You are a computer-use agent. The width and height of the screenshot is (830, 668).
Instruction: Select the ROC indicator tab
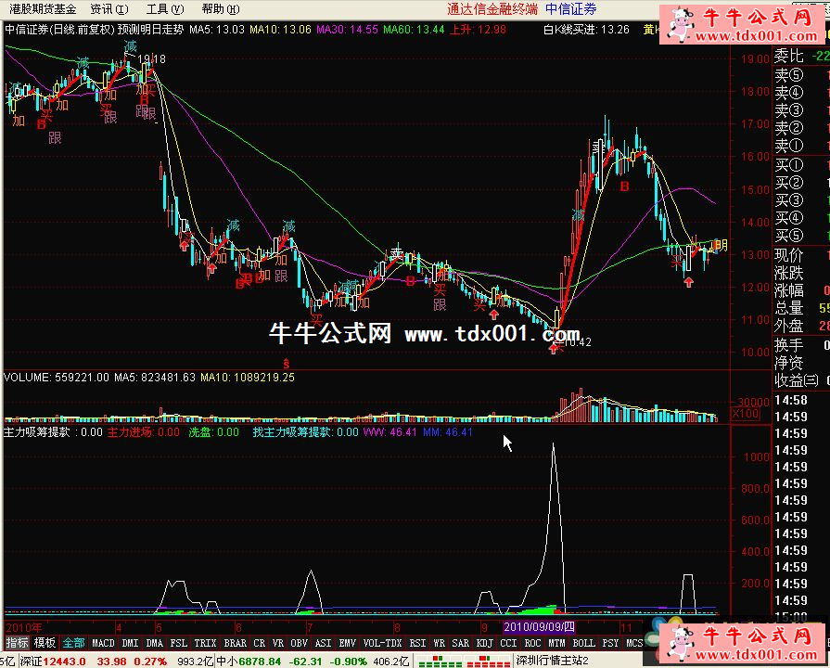(533, 643)
